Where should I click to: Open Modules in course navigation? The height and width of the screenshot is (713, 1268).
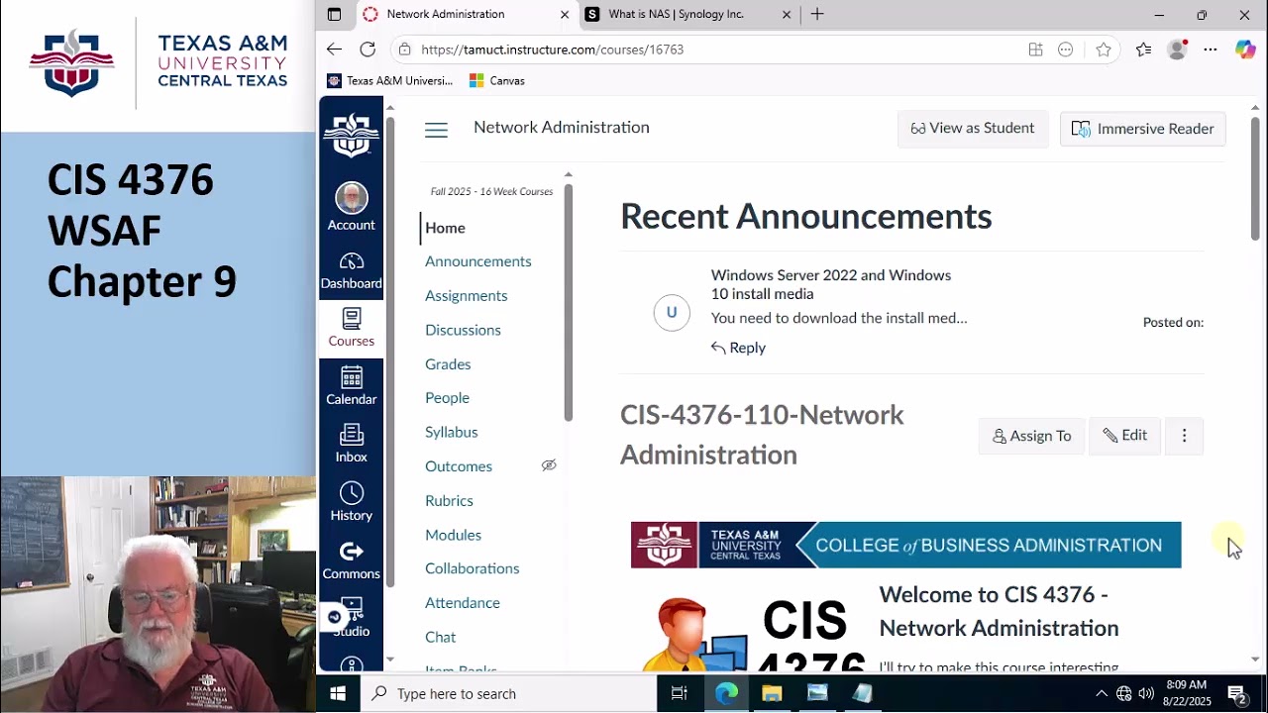click(453, 535)
